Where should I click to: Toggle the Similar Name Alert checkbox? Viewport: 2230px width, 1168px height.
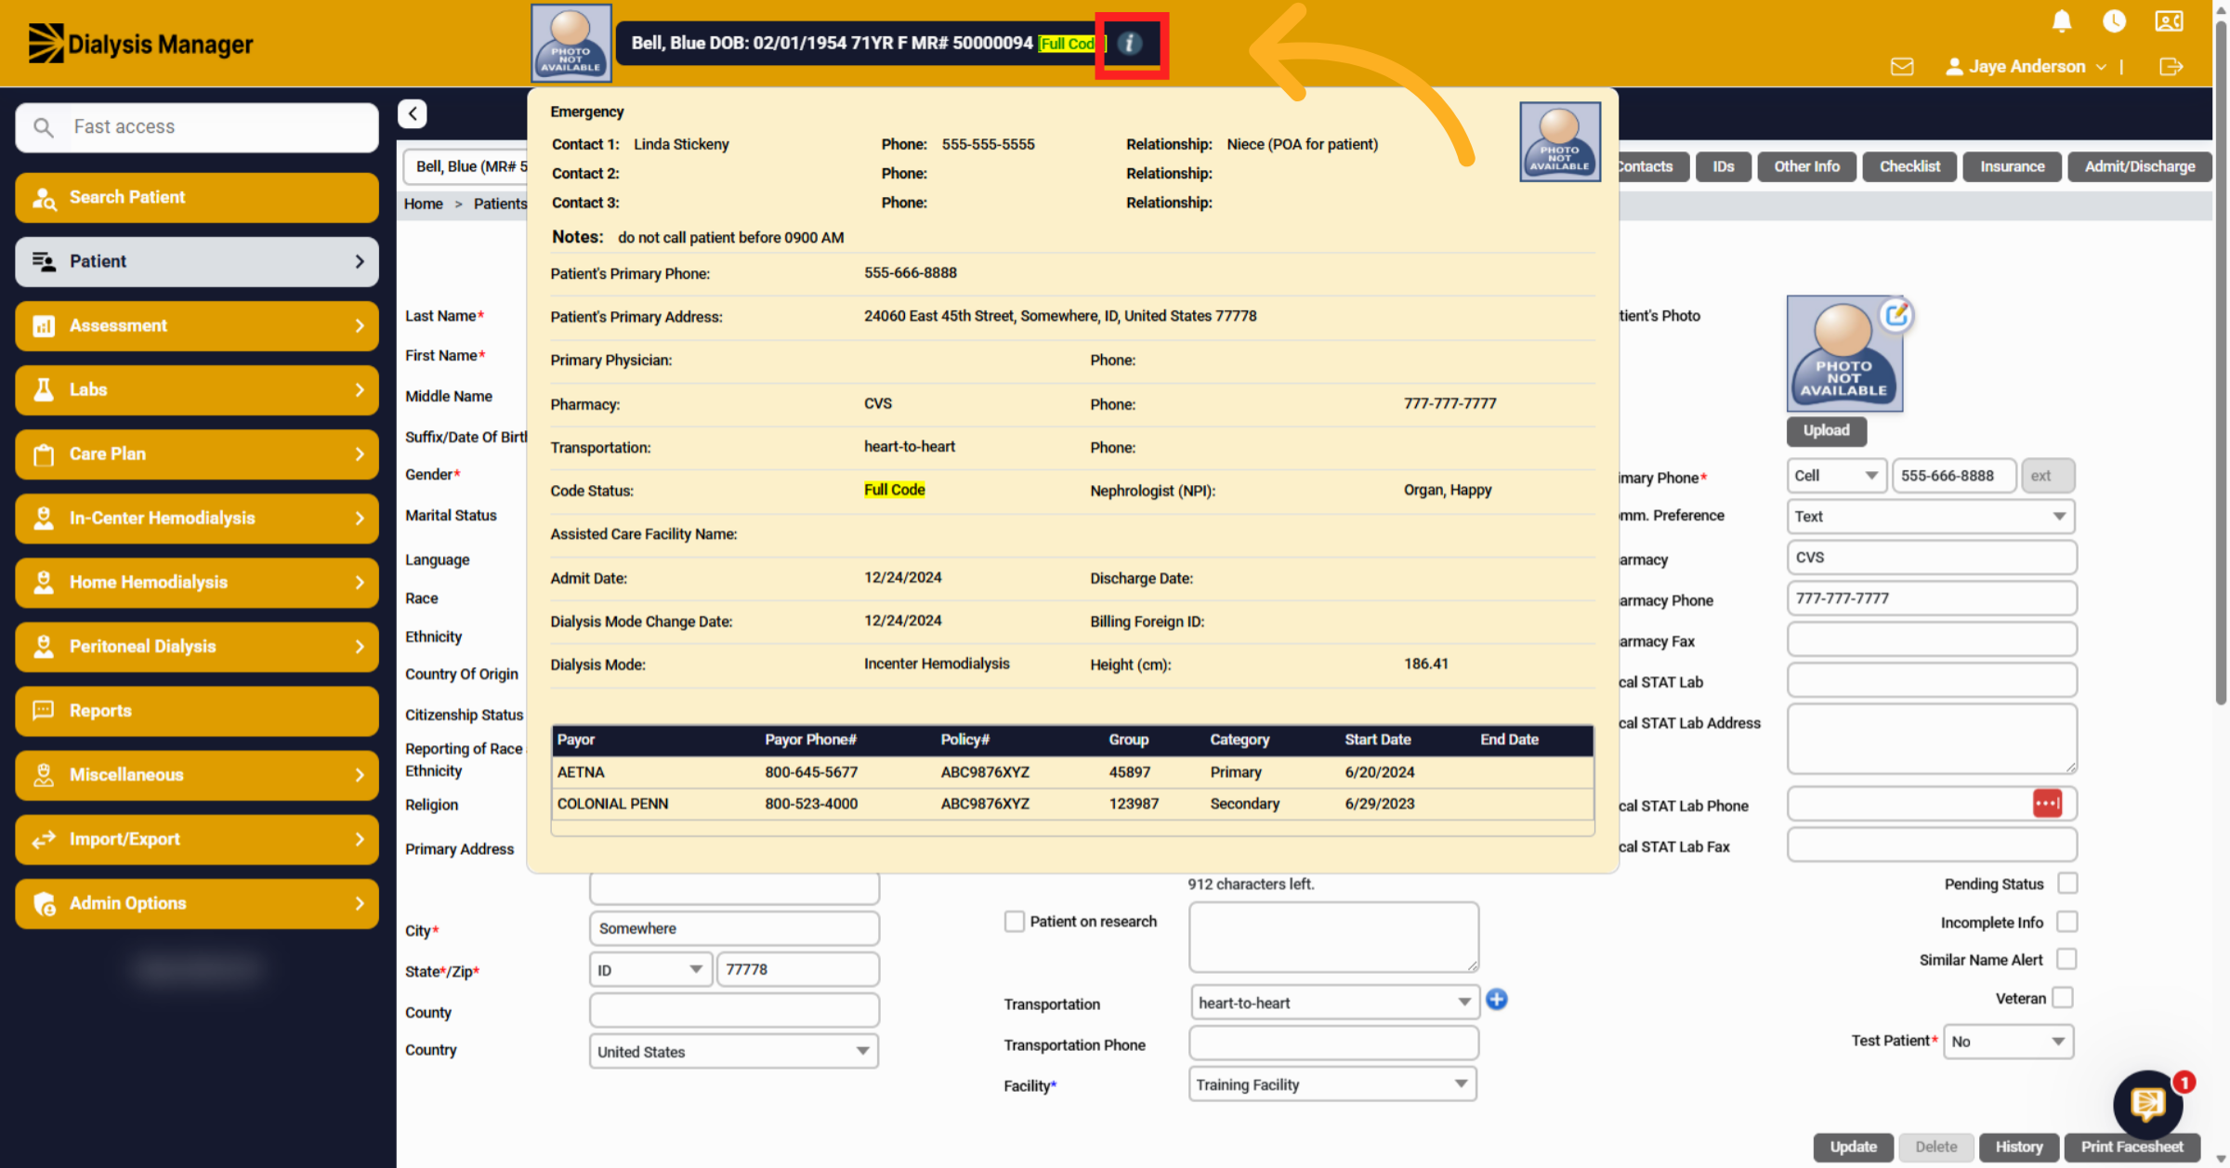[x=2067, y=959]
